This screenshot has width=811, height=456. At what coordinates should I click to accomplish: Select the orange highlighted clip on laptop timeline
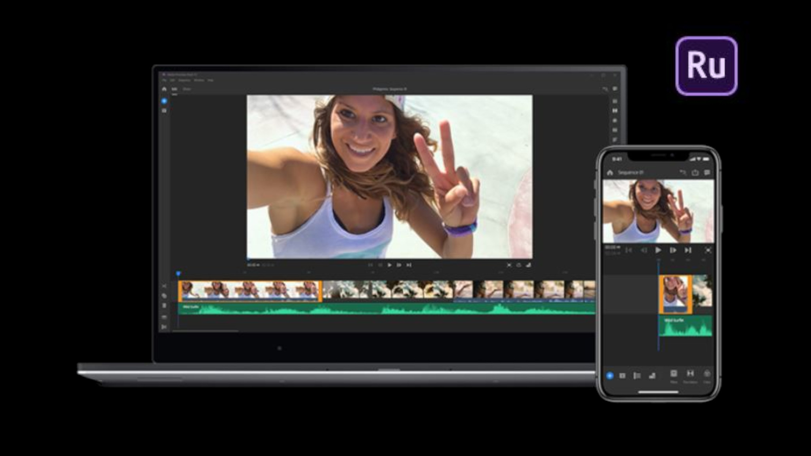249,291
